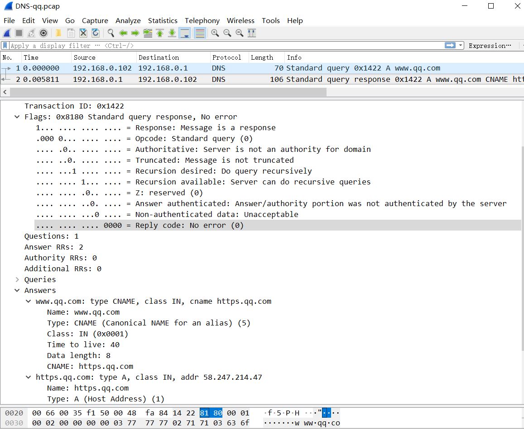Open the Telephony menu
The height and width of the screenshot is (429, 524).
tap(202, 21)
